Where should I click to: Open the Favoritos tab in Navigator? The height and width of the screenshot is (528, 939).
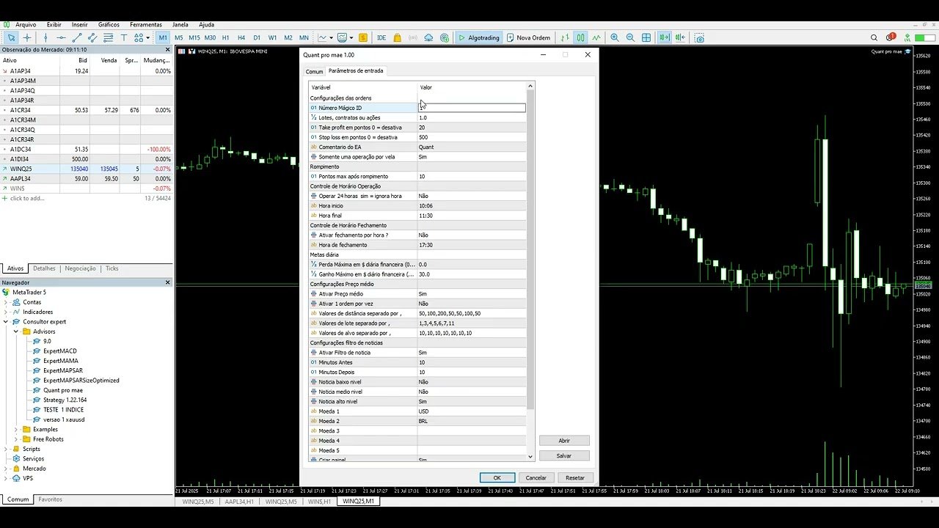[x=50, y=499]
